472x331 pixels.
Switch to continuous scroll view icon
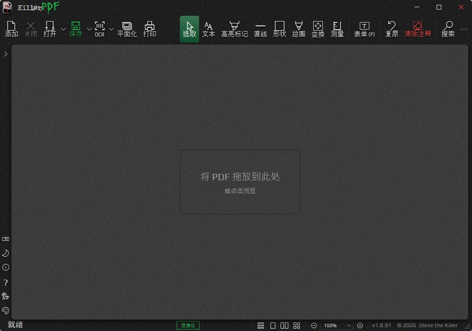pos(260,325)
